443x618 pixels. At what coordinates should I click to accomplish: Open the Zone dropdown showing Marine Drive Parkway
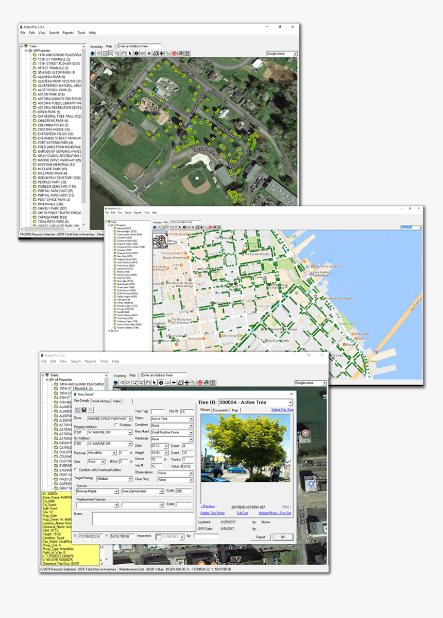130,418
